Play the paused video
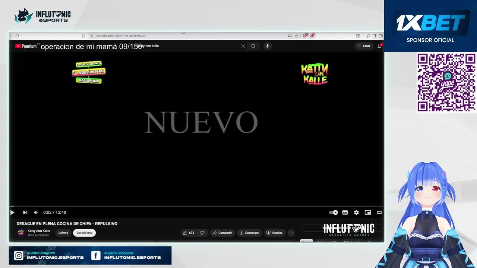This screenshot has height=268, width=477. click(x=12, y=213)
